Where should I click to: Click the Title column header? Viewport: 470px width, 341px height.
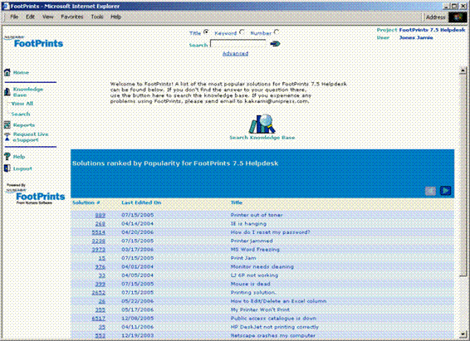point(237,202)
